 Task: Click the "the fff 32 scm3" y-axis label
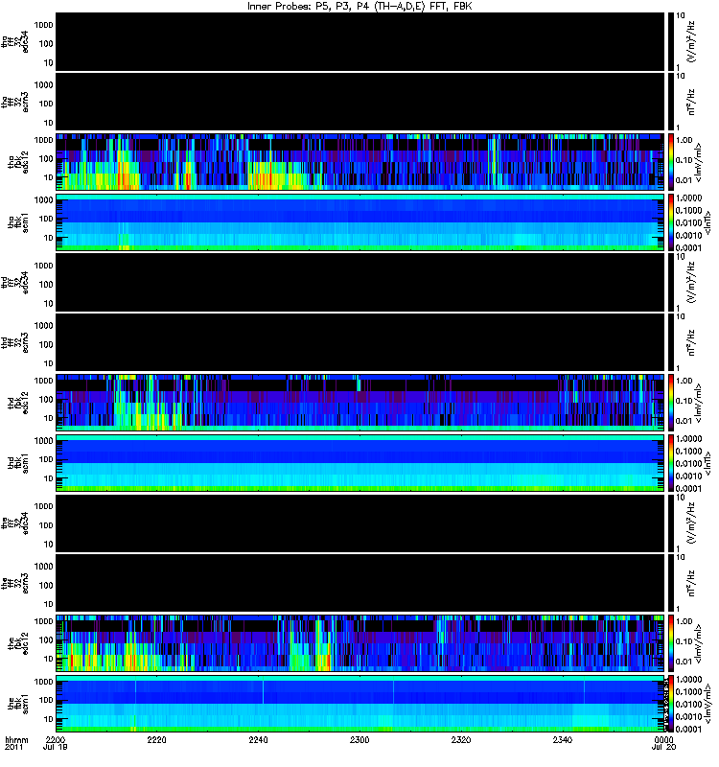coord(15,584)
